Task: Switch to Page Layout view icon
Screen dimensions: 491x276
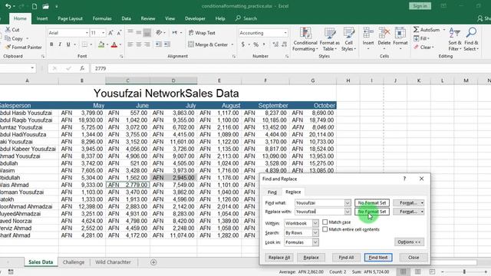Action: [417, 271]
